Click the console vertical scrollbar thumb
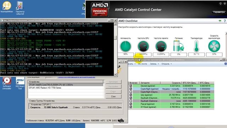227x128 pixels. pos(115,37)
